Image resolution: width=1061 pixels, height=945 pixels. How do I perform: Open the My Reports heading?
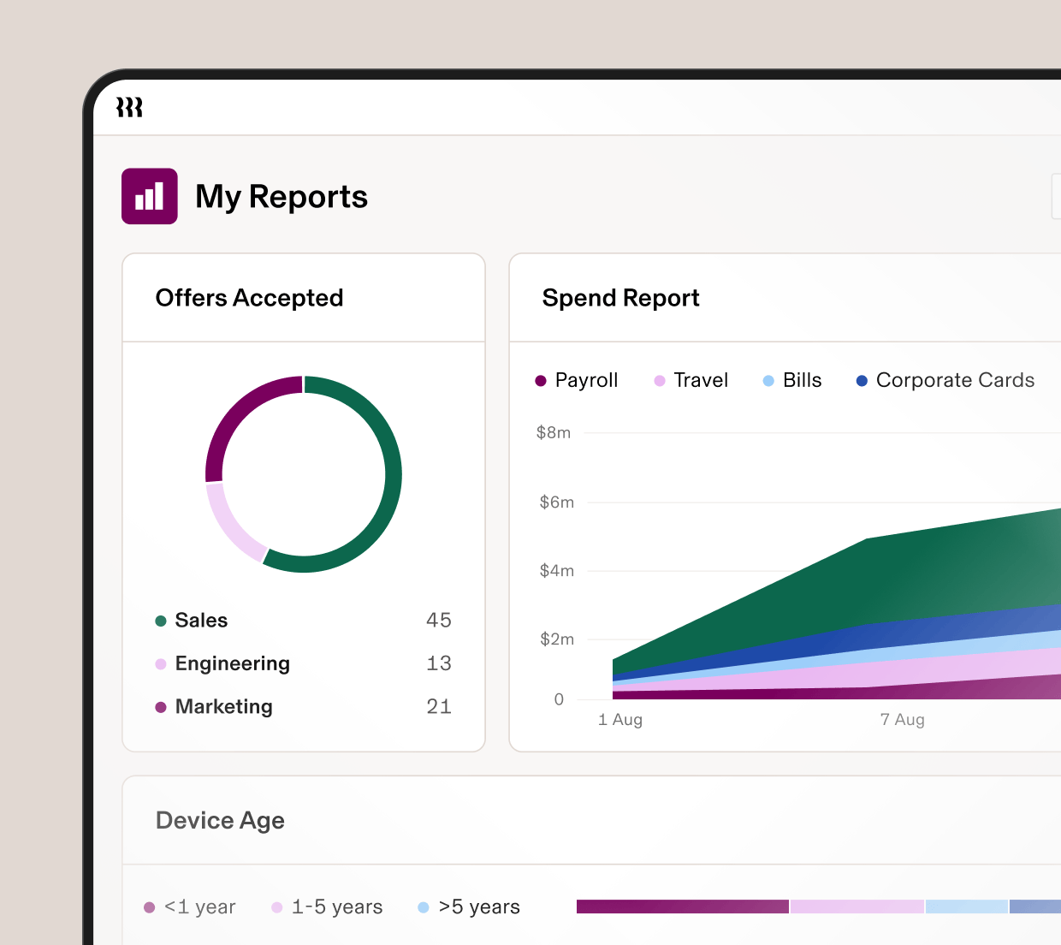pos(282,196)
